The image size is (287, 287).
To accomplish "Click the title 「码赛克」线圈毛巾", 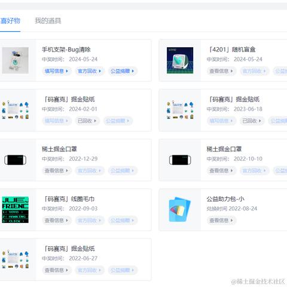I will coord(68,199).
